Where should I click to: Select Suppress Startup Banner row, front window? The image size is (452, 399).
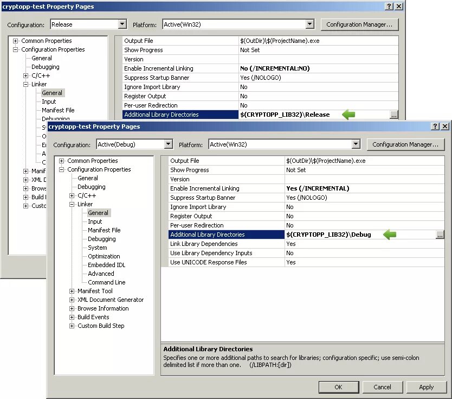click(x=306, y=198)
